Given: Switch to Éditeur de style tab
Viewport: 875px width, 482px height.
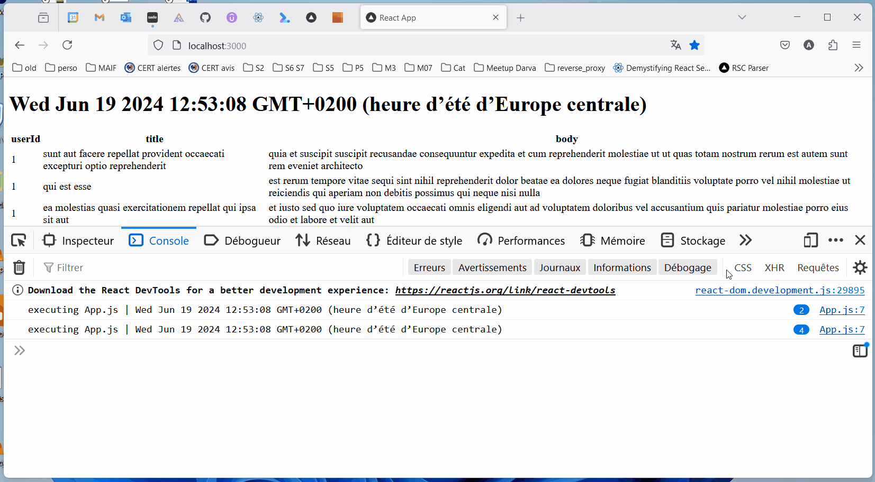Looking at the screenshot, I should (414, 240).
